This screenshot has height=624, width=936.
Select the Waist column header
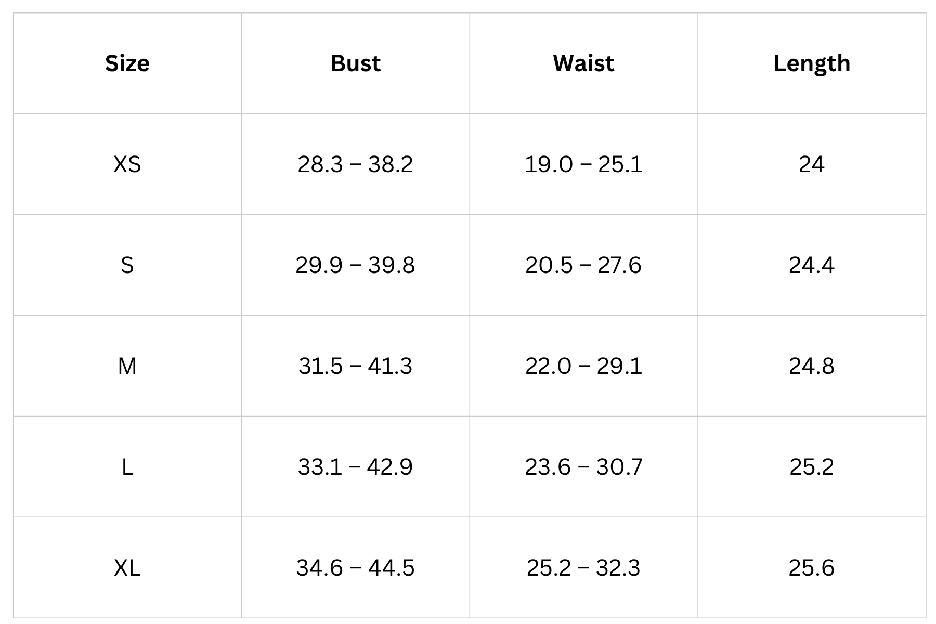[x=583, y=63]
